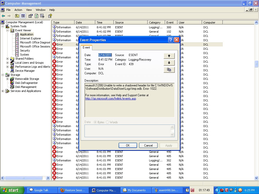259x194 pixels.
Task: Select the Event tab in the dialog
Action: 86,47
